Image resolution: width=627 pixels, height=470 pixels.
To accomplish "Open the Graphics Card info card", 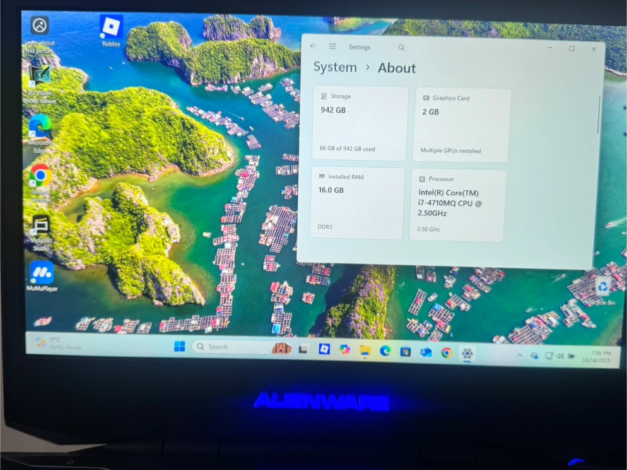I will tap(461, 125).
